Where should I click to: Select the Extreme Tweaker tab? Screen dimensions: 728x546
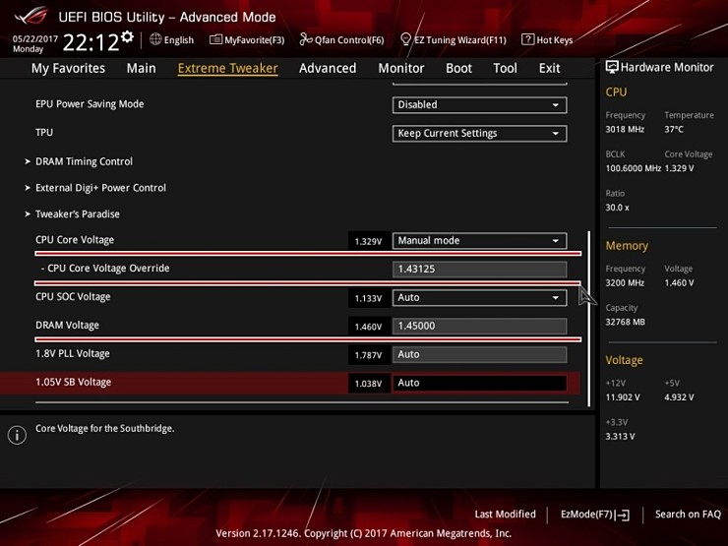227,68
